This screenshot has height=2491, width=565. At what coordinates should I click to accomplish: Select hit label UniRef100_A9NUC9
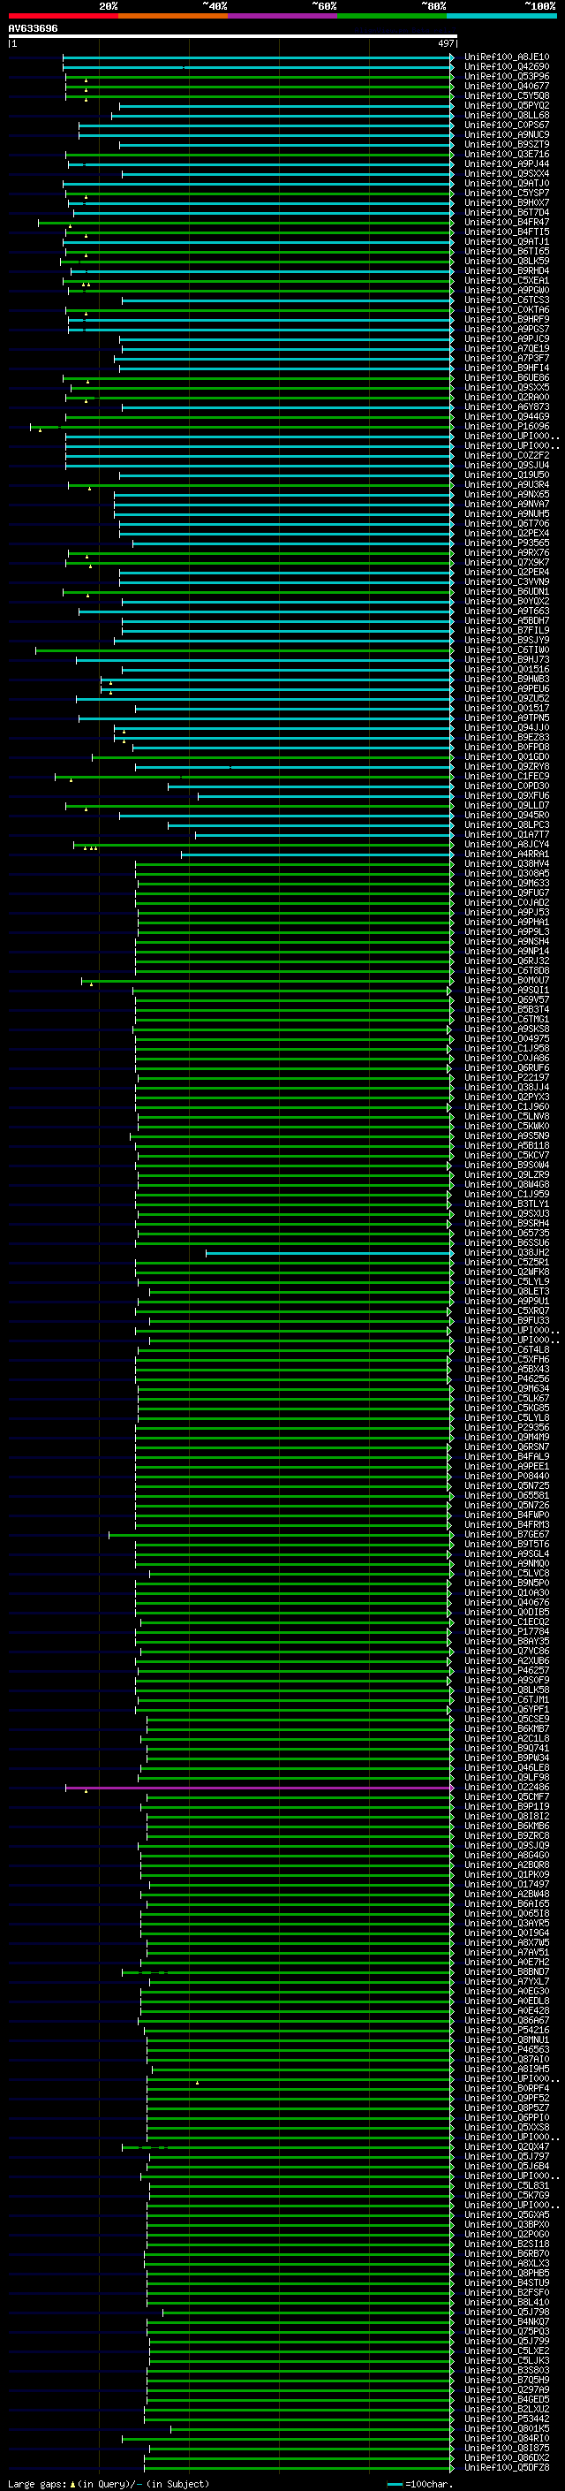507,134
